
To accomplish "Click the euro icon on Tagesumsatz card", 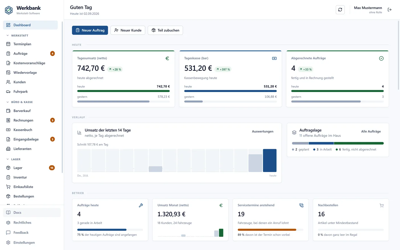I will pos(167,58).
